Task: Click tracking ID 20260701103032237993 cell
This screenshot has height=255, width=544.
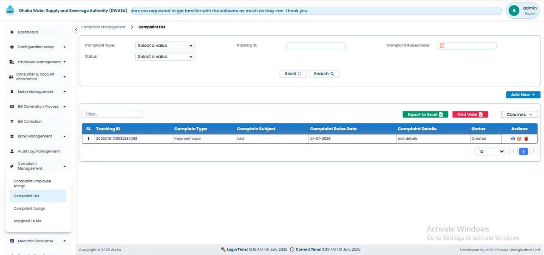Action: [133, 139]
